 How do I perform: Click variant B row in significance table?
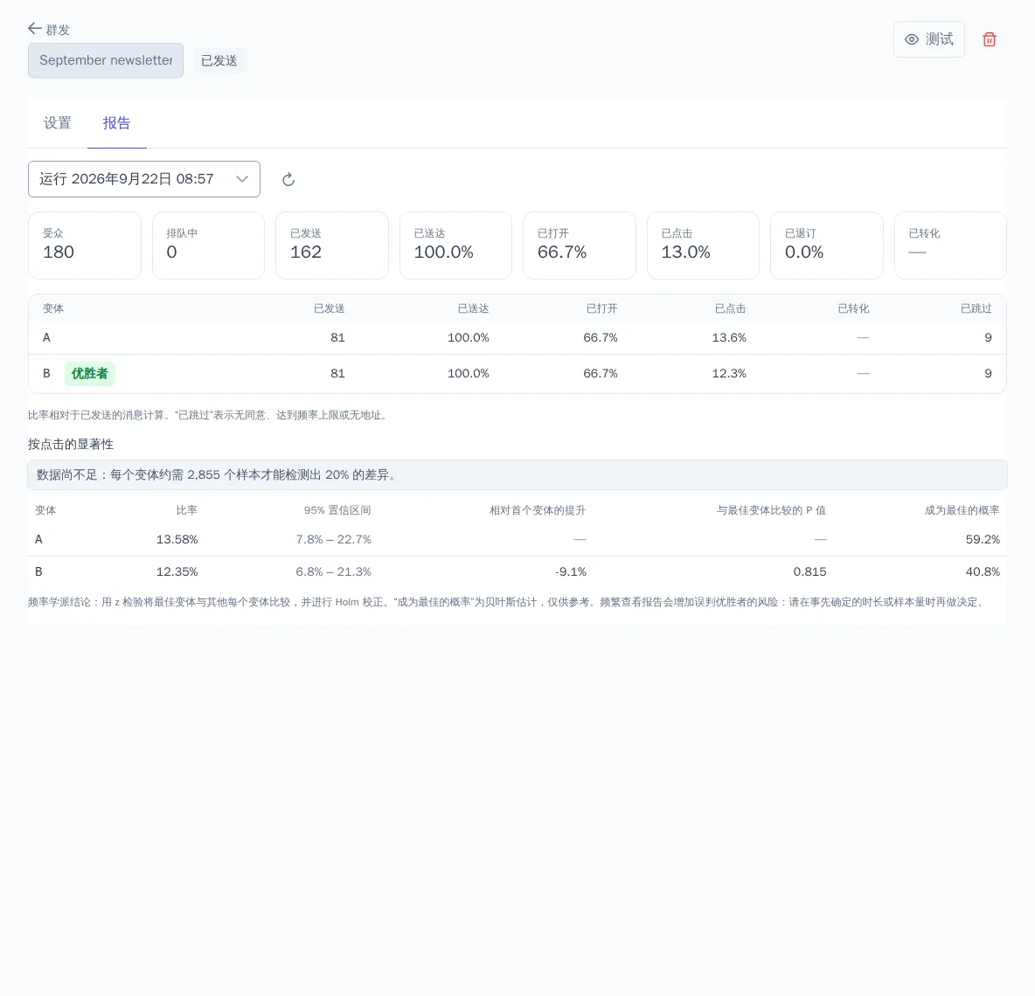pyautogui.click(x=517, y=572)
